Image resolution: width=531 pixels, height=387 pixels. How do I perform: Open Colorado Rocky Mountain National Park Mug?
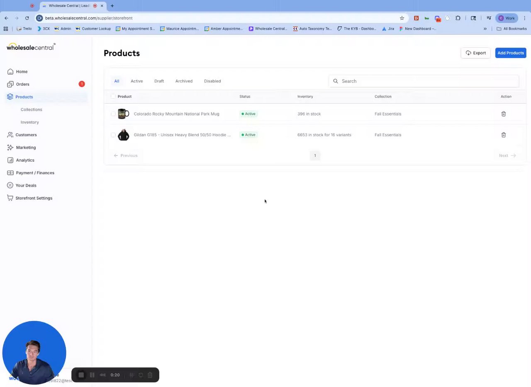click(176, 114)
